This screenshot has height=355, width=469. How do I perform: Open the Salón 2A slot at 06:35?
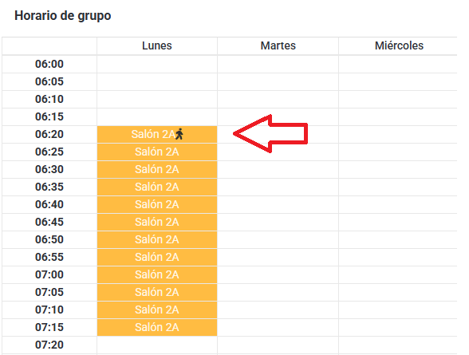click(x=157, y=187)
